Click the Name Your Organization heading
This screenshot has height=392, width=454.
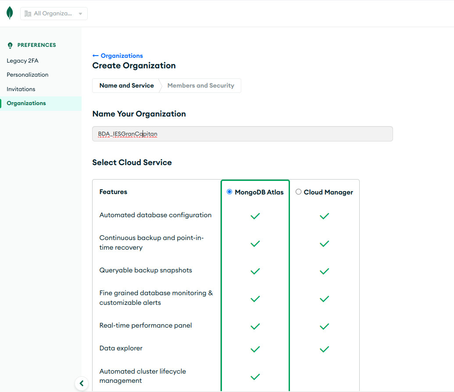[x=139, y=114]
